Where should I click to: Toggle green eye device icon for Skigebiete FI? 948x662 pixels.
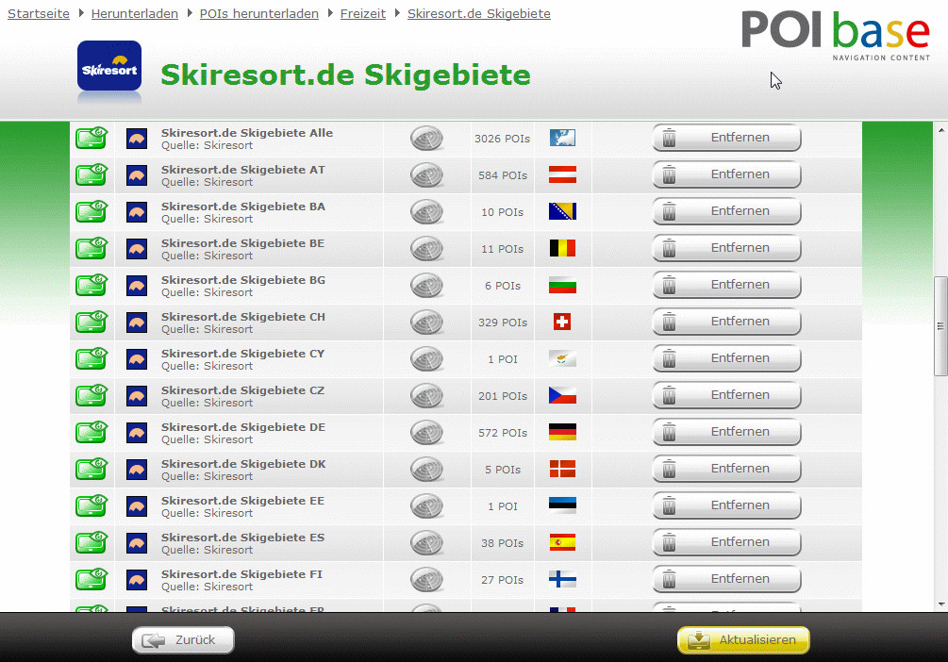(91, 580)
